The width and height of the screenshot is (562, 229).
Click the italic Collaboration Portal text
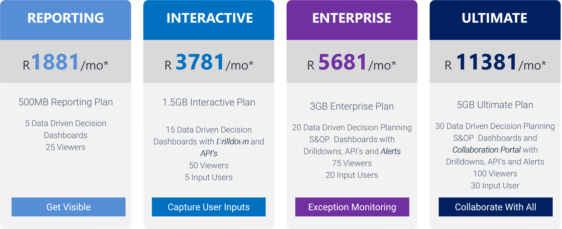pyautogui.click(x=486, y=150)
